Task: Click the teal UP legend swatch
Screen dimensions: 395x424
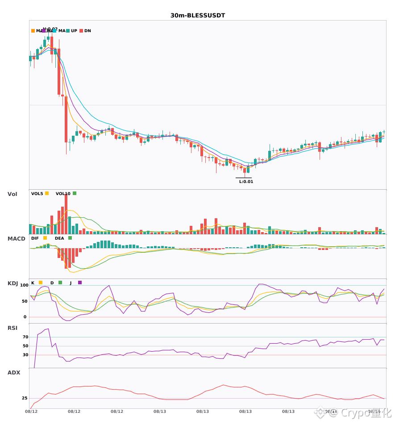Action: coord(68,31)
